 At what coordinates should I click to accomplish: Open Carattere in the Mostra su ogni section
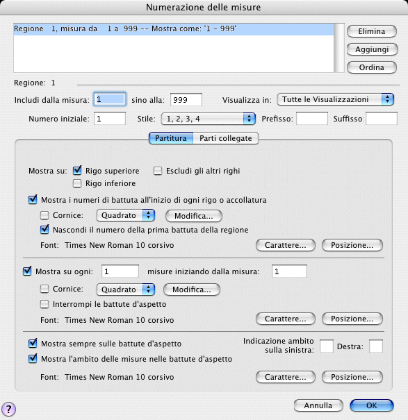pos(286,319)
